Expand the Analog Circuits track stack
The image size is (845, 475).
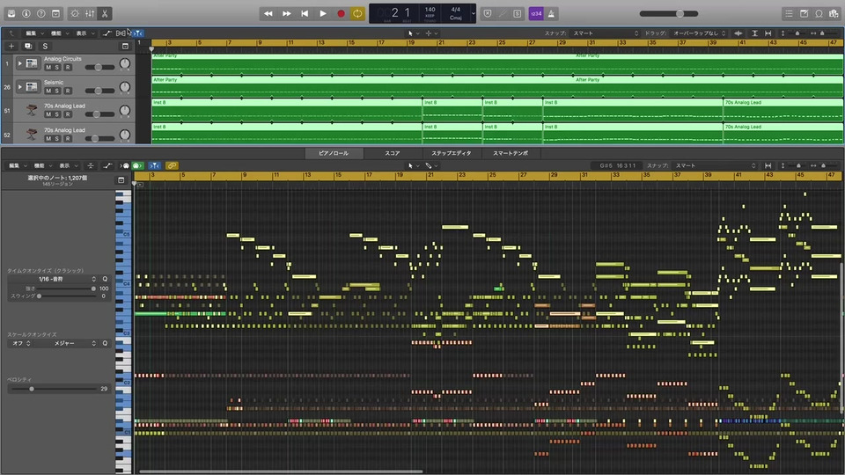coord(19,63)
